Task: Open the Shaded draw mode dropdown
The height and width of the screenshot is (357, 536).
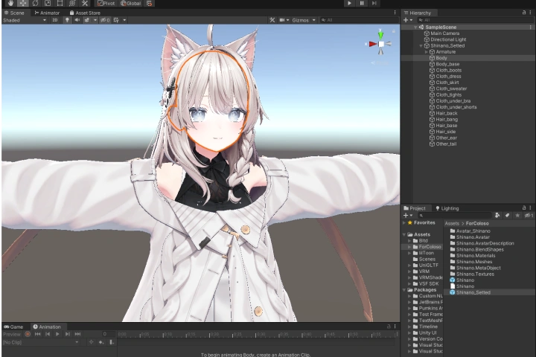Action: coord(25,20)
